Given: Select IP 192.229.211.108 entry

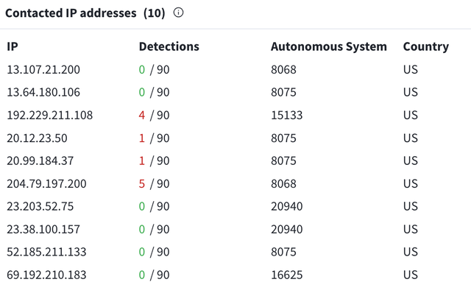Looking at the screenshot, I should 49,115.
